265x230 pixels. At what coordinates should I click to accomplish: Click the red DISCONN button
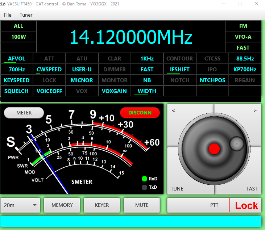click(x=140, y=113)
